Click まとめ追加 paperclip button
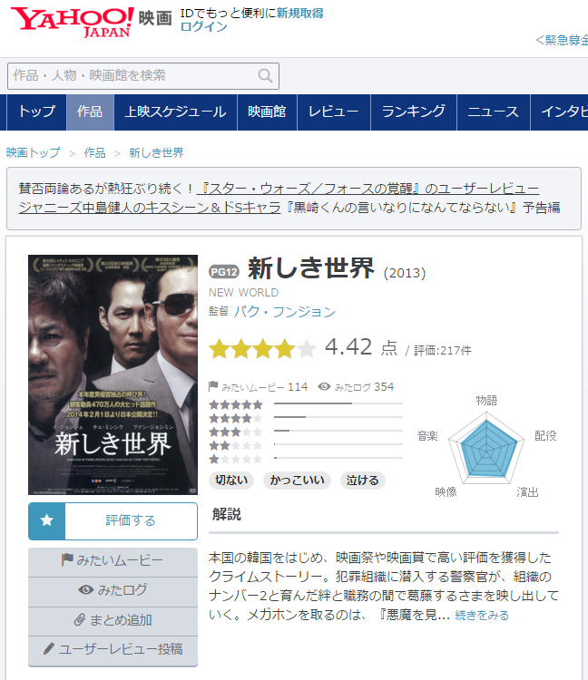The image size is (588, 680). click(x=113, y=621)
